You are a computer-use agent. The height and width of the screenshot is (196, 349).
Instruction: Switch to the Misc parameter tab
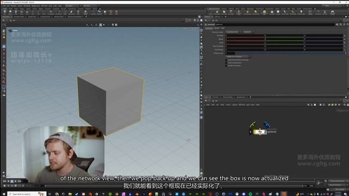click(222, 28)
